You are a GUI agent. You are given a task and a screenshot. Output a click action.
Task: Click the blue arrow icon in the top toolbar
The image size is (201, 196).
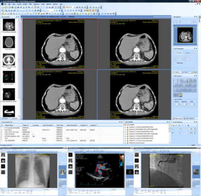click(29, 7)
